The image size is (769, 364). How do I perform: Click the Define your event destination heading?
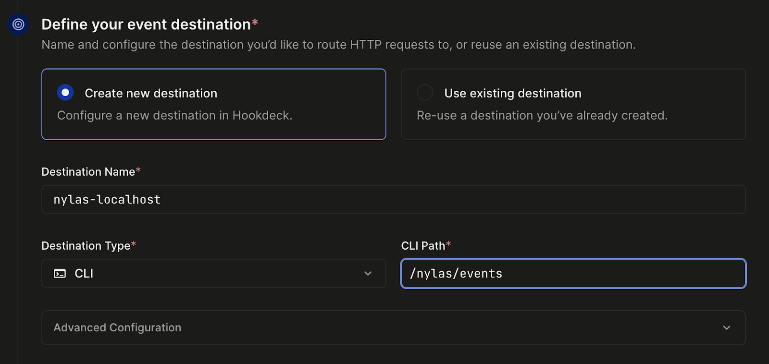pos(146,24)
